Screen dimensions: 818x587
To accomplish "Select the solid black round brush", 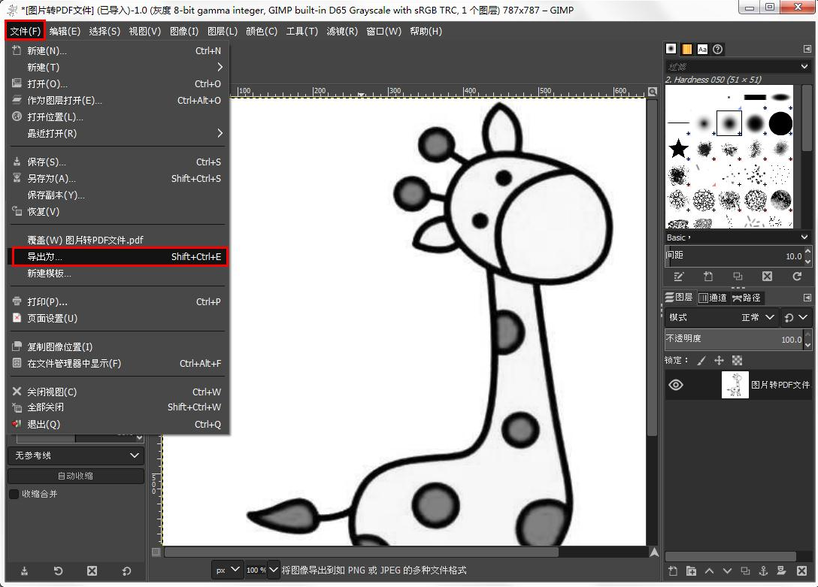I will point(780,123).
